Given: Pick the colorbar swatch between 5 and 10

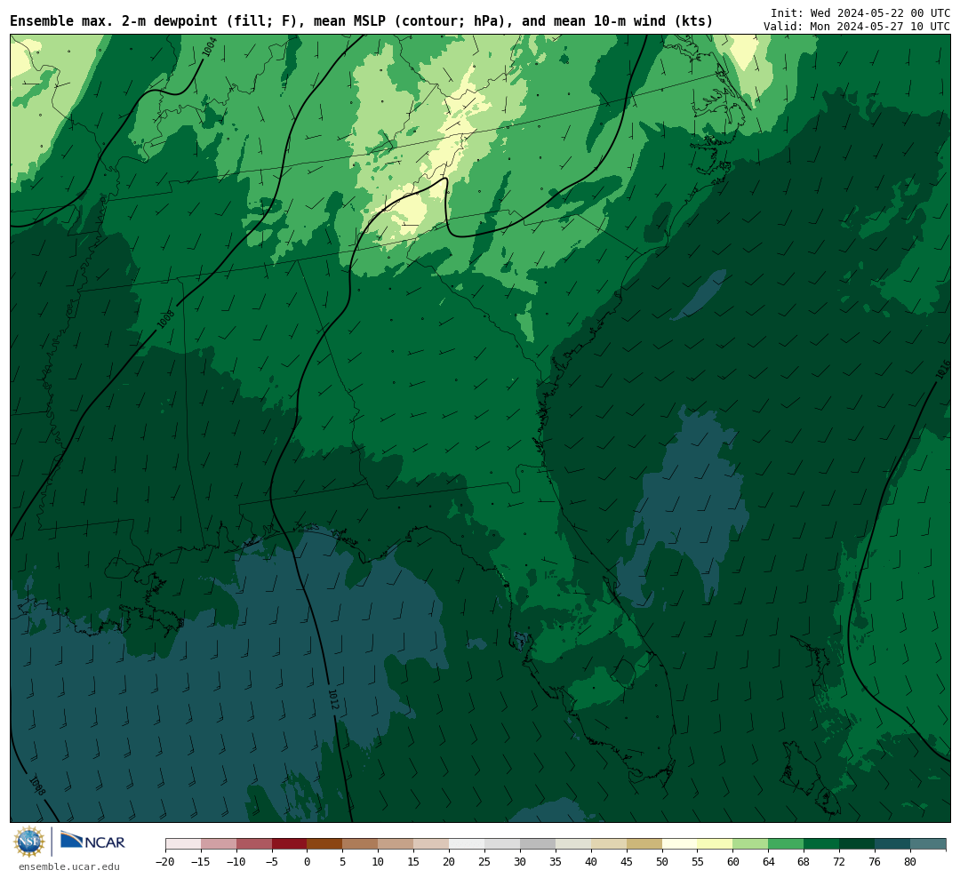Looking at the screenshot, I should coord(361,844).
